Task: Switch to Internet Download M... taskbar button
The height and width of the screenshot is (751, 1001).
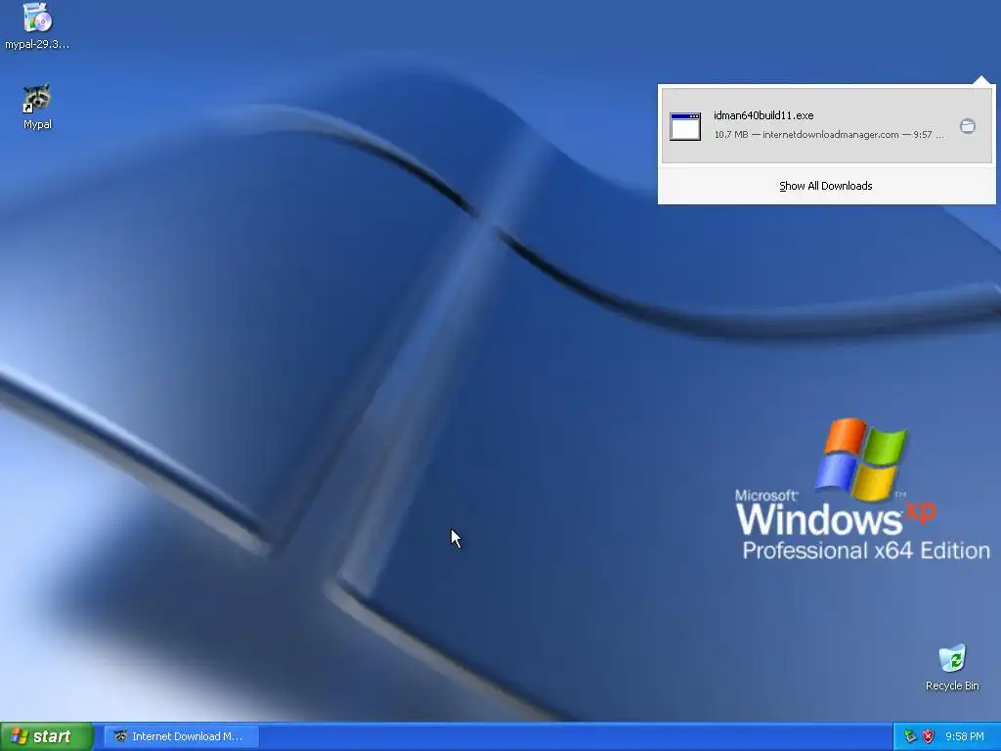Action: click(181, 736)
